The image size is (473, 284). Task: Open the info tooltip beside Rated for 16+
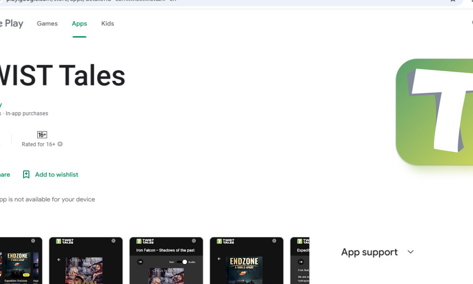click(x=60, y=144)
